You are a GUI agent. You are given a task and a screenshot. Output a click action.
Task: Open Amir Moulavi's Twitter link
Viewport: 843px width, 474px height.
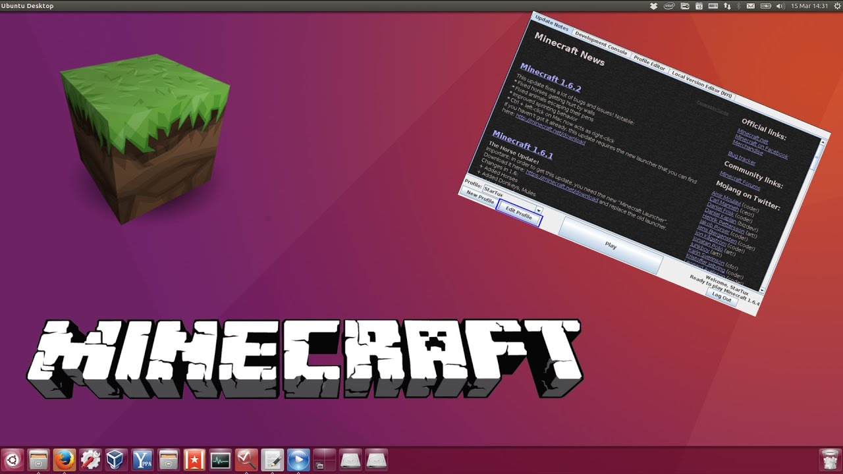coord(726,198)
